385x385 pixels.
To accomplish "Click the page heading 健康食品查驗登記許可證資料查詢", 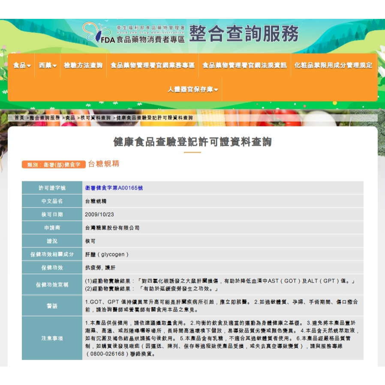I will 192,142.
